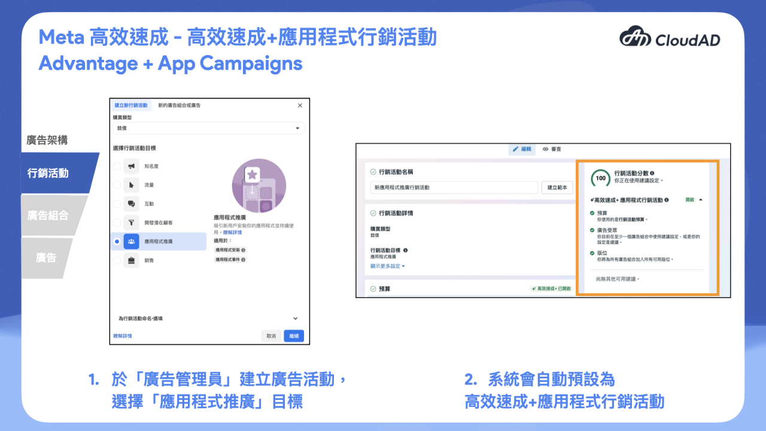This screenshot has height=431, width=766.
Task: Click the 取消 button
Action: [271, 336]
